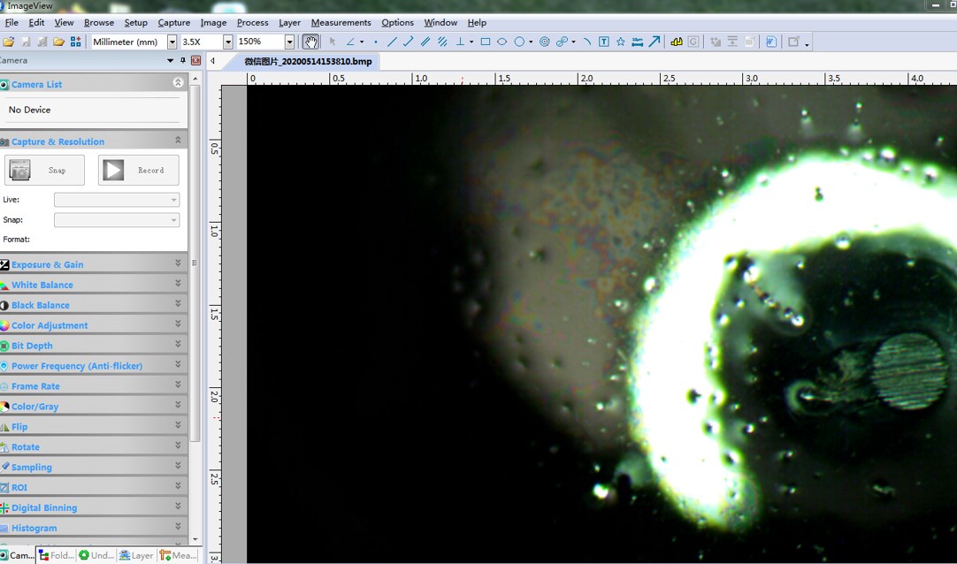This screenshot has height=564, width=957.
Task: Pick the rectangle measurement tool
Action: pyautogui.click(x=486, y=42)
